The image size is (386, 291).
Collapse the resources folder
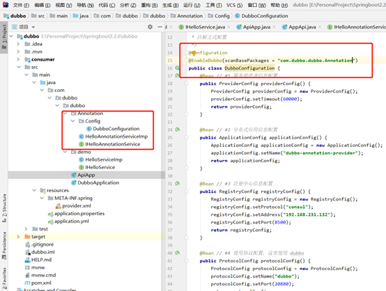34,190
